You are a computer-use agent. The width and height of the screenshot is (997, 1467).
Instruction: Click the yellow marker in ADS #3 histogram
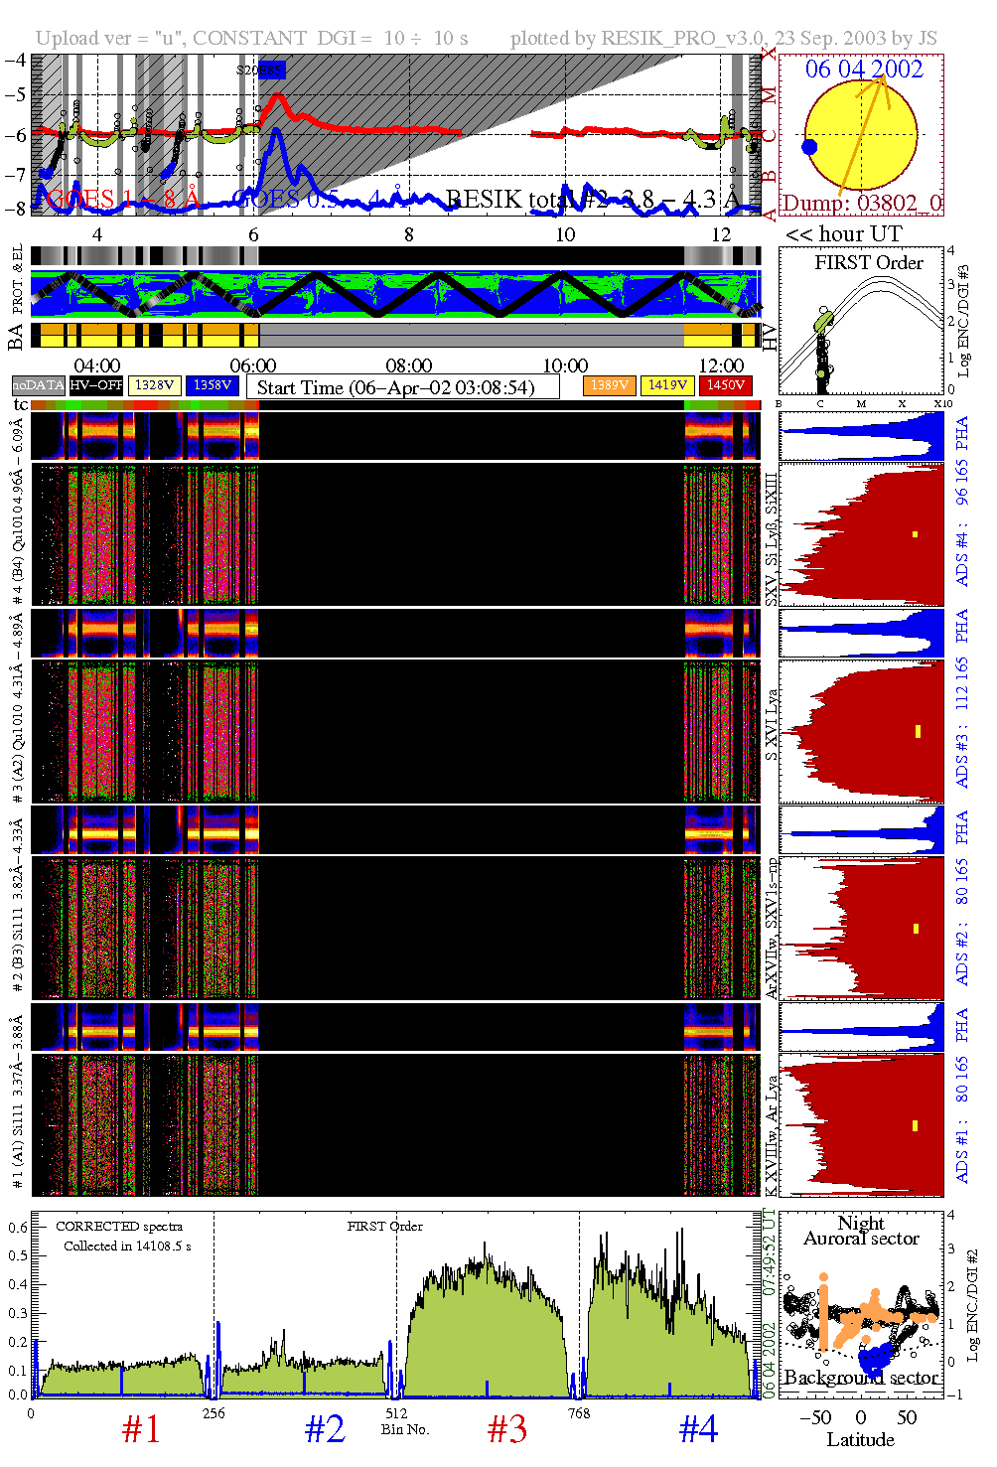click(x=918, y=732)
